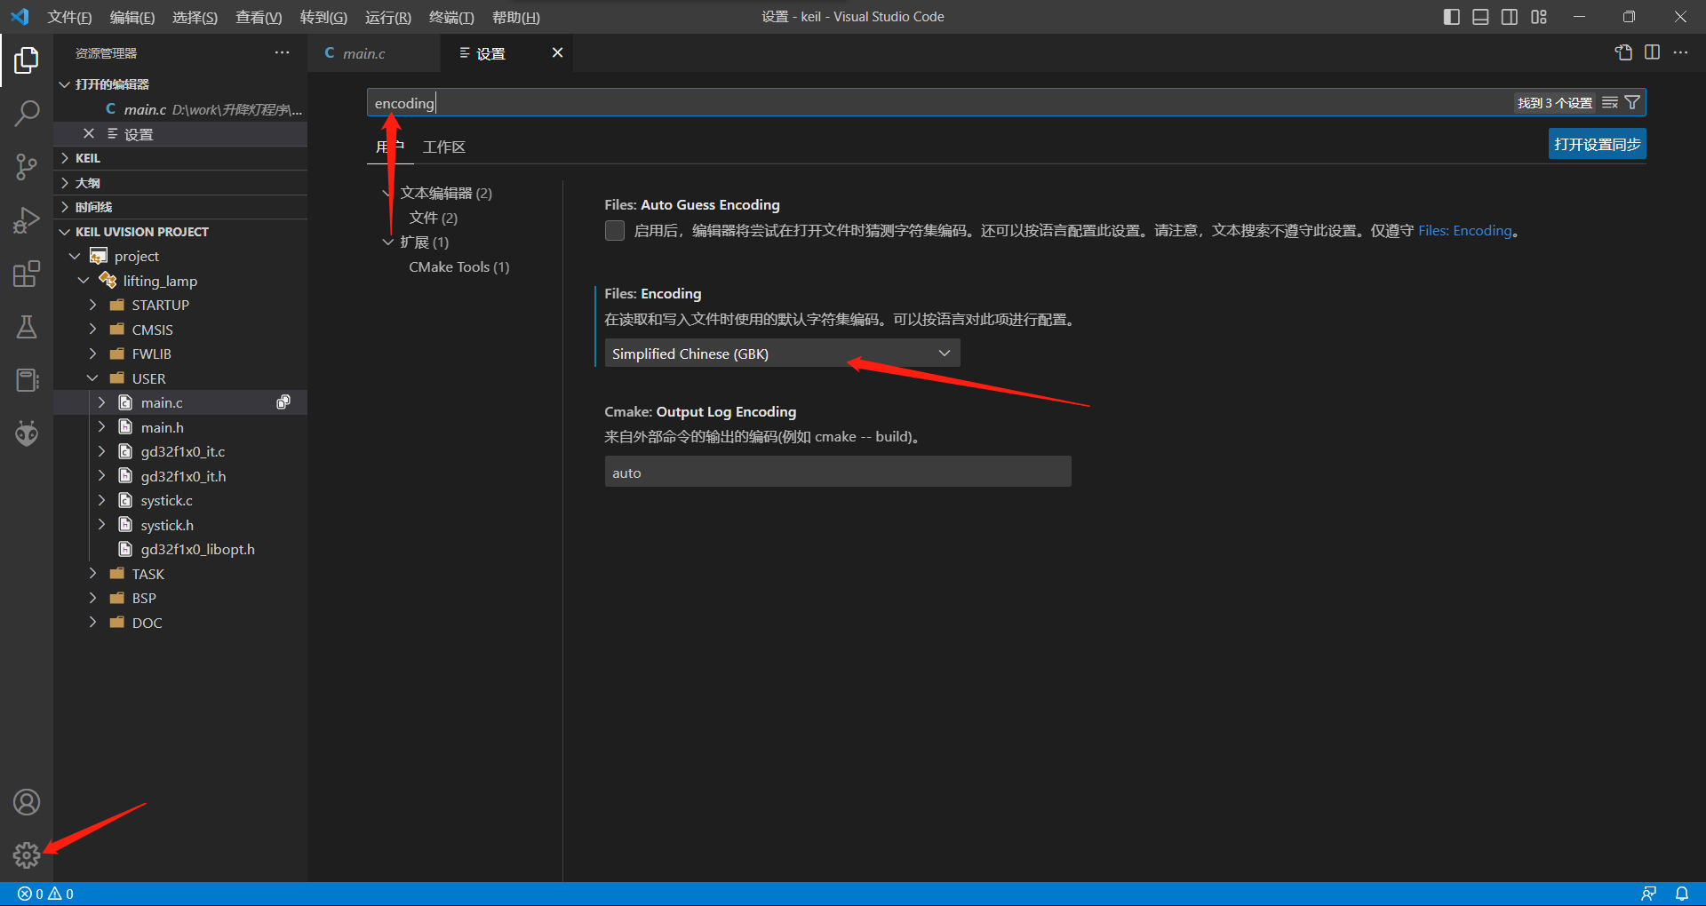Switch to the main.c editor tab
The height and width of the screenshot is (906, 1706).
point(364,53)
